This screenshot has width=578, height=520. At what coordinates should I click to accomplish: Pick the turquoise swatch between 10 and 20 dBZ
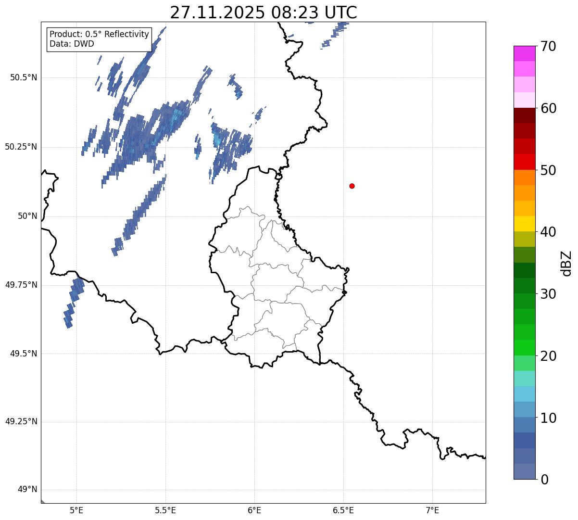pos(524,379)
